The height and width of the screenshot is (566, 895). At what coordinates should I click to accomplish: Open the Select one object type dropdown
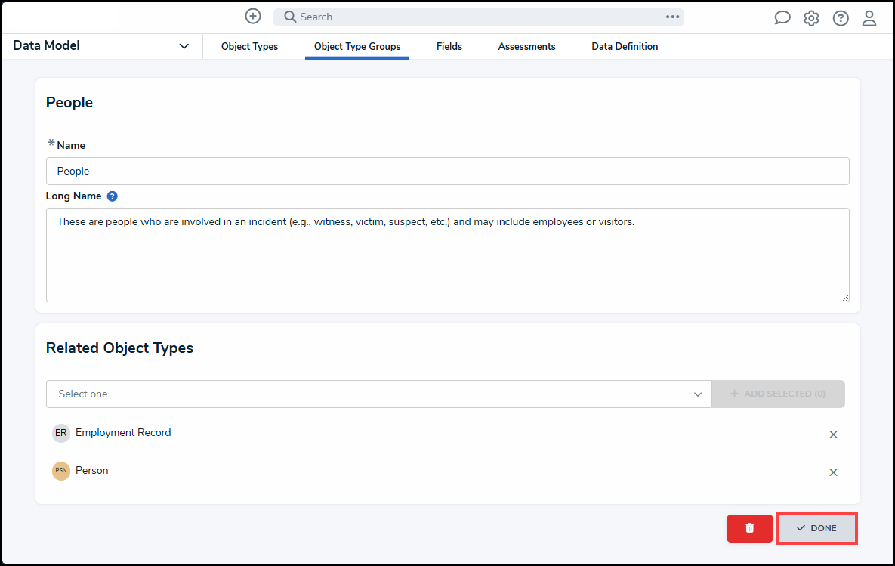pos(378,394)
